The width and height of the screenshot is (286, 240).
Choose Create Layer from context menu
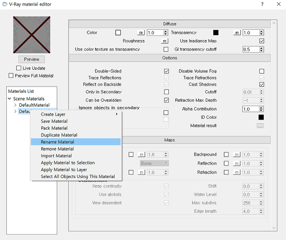[x=76, y=114]
